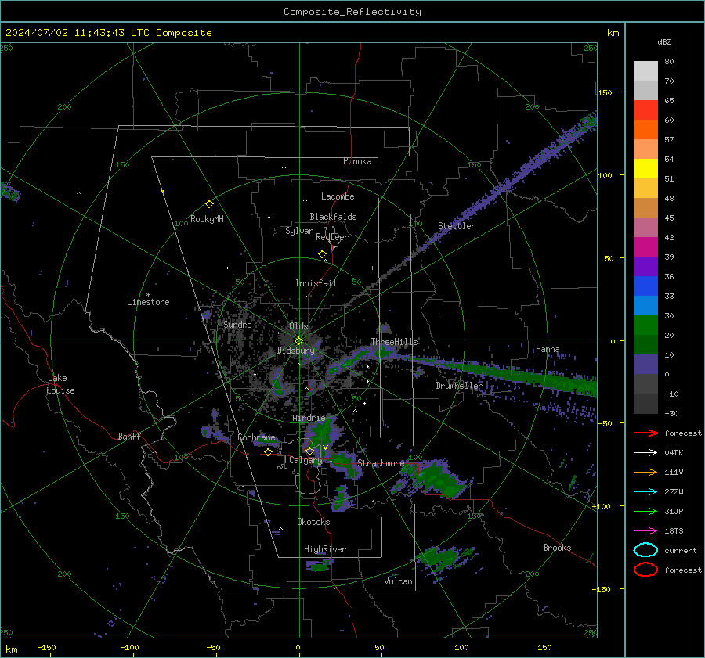Click the ThreeHills town label
The width and height of the screenshot is (705, 658).
394,342
